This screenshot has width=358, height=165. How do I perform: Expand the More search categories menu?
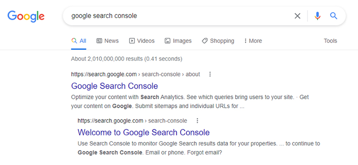tap(253, 41)
